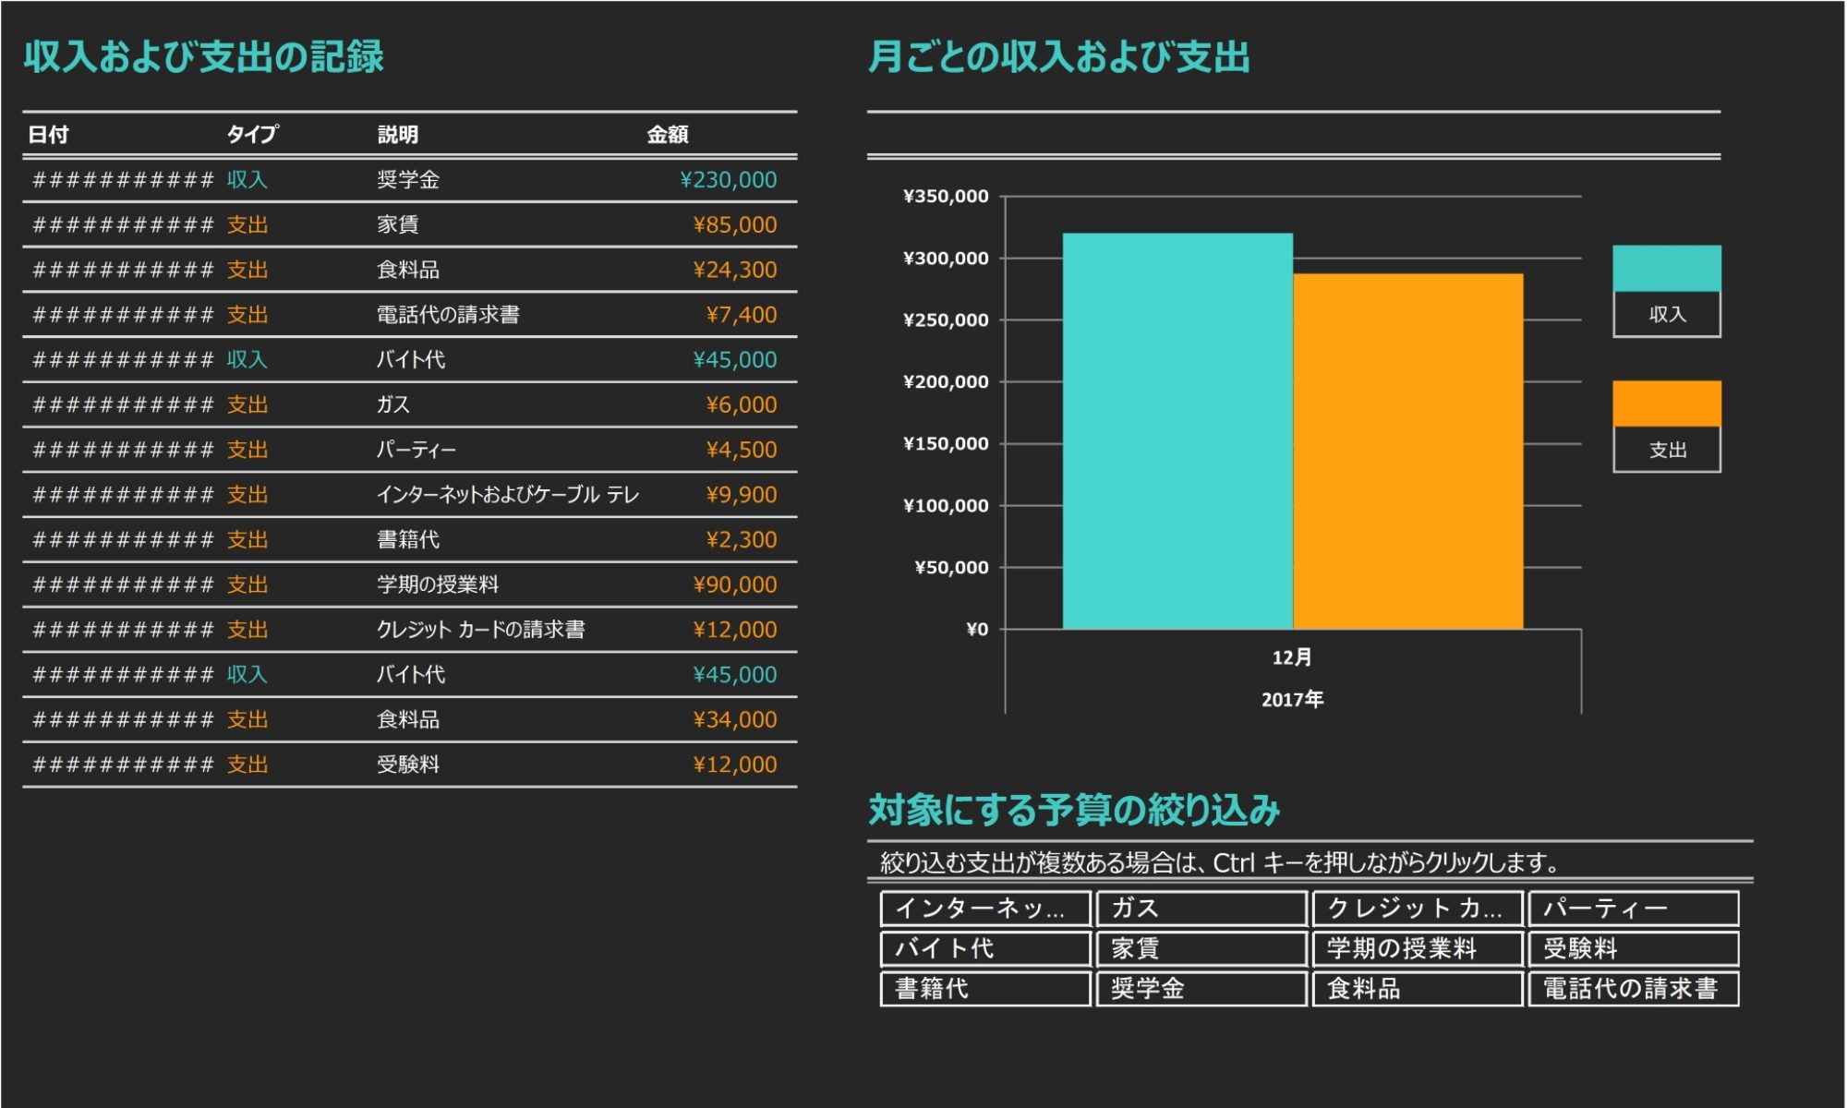Screen dimensions: 1847x1108
Task: Select the teal income bar in chart
Action: (x=1177, y=431)
